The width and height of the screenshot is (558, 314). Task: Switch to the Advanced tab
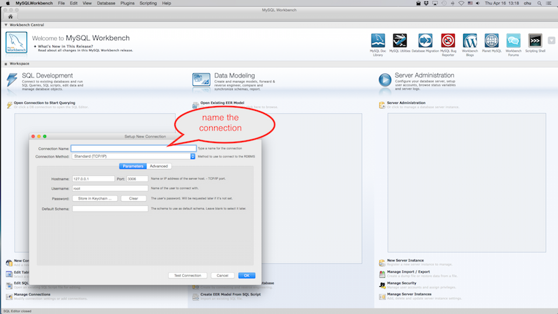click(x=158, y=166)
